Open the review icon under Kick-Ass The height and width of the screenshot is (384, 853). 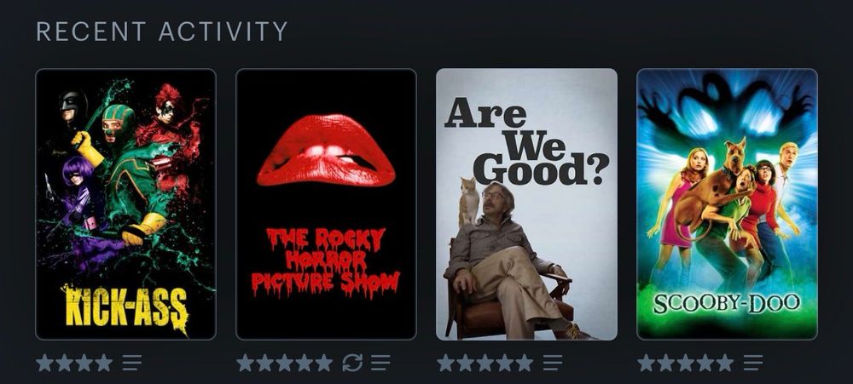(131, 362)
